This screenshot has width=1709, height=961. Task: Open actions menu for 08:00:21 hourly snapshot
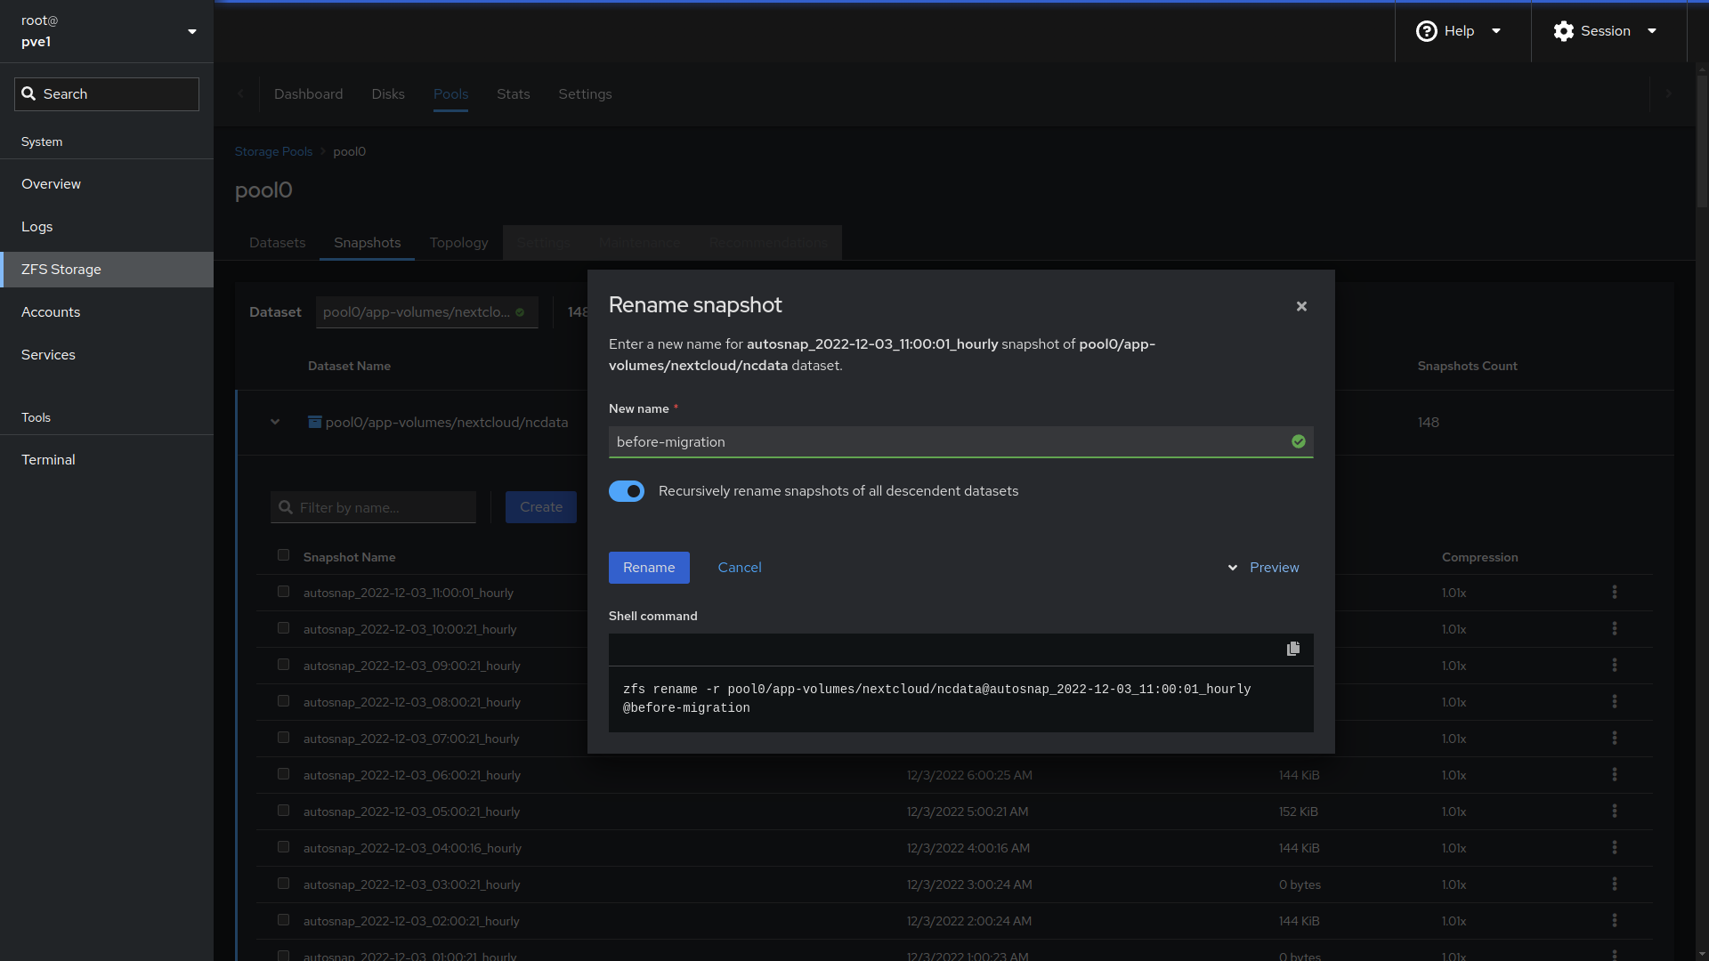point(1615,701)
